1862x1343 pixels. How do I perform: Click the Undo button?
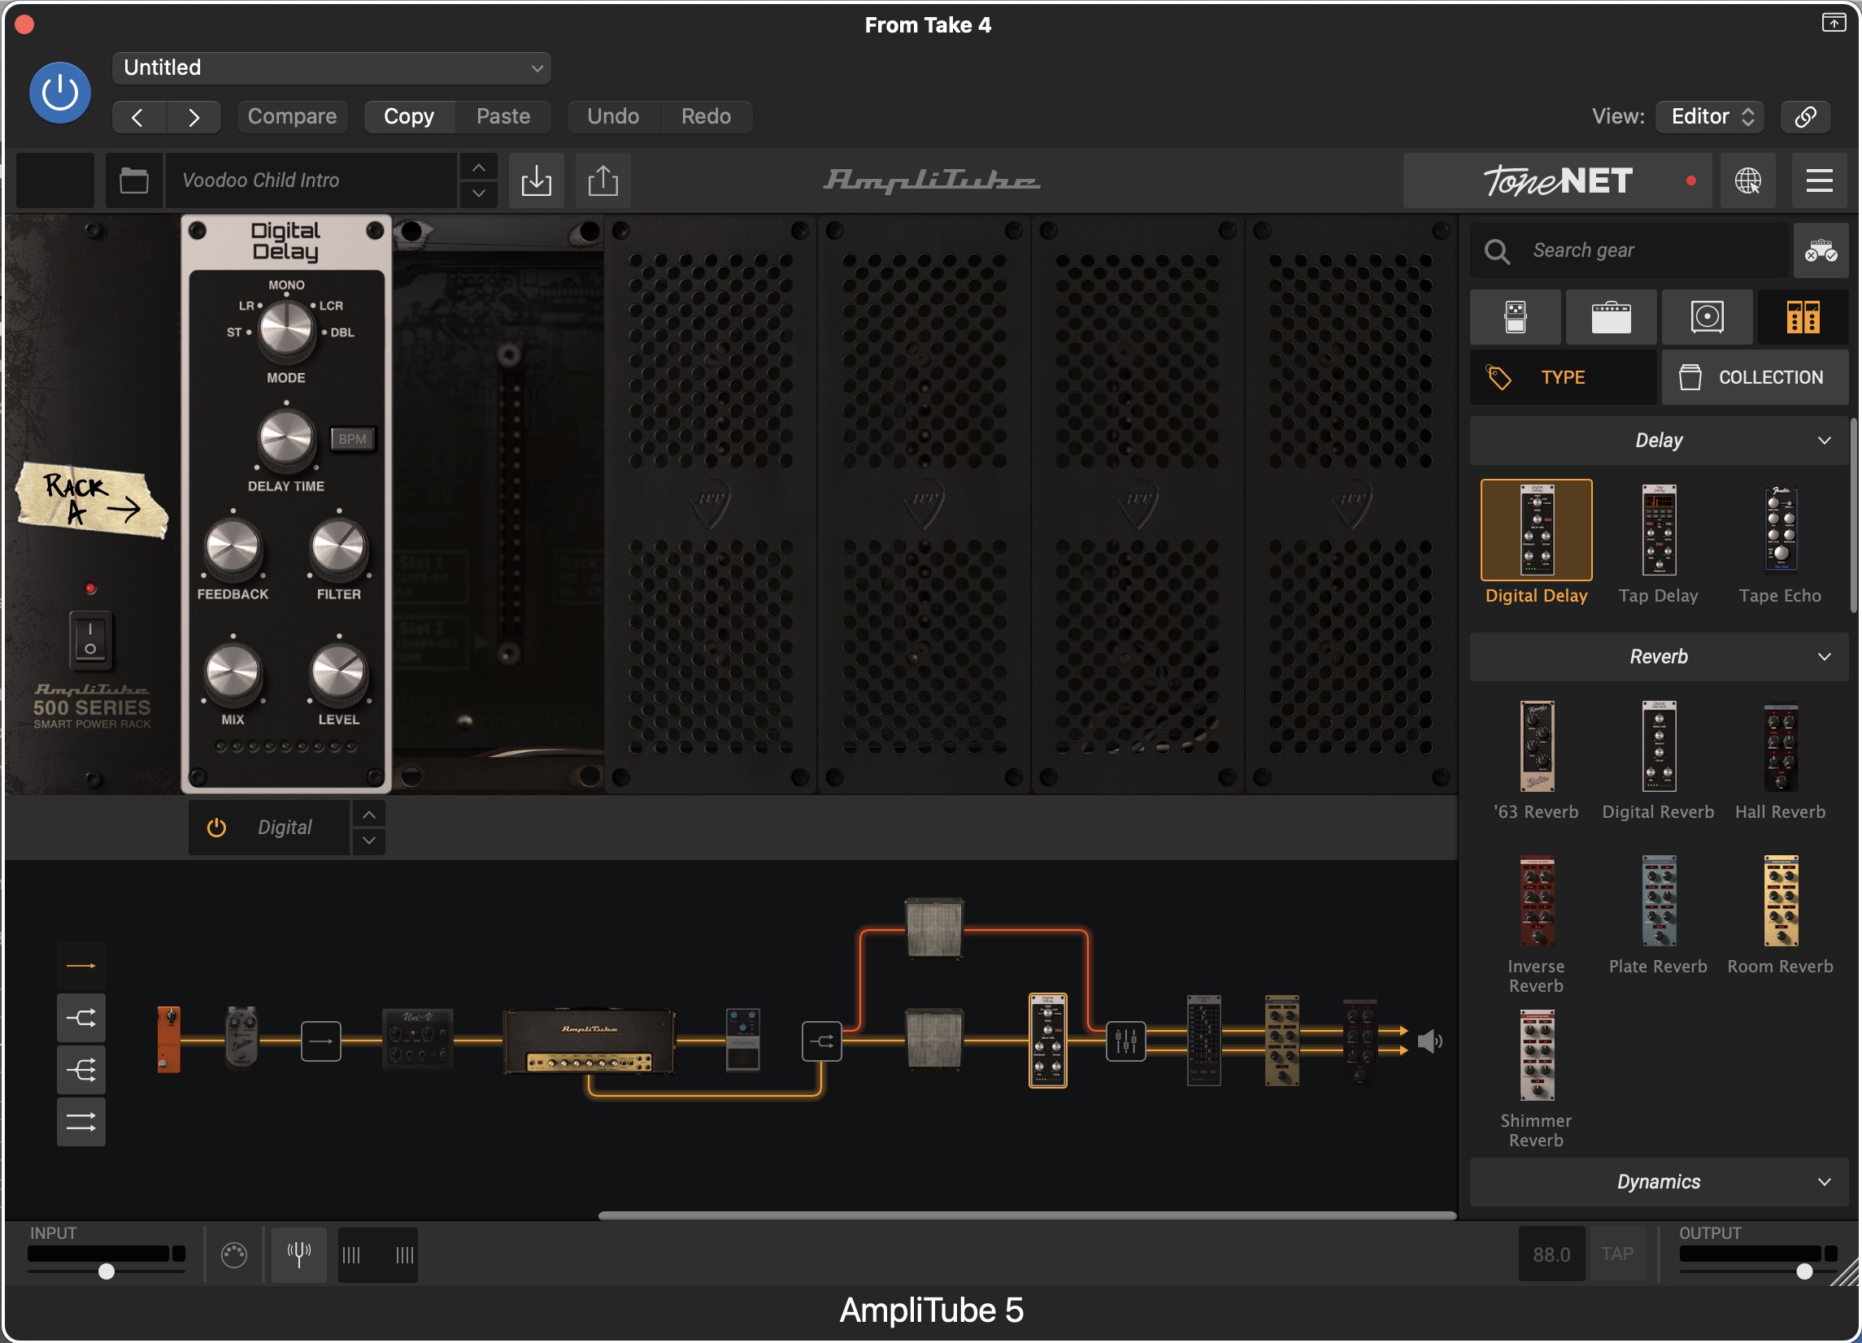coord(613,116)
